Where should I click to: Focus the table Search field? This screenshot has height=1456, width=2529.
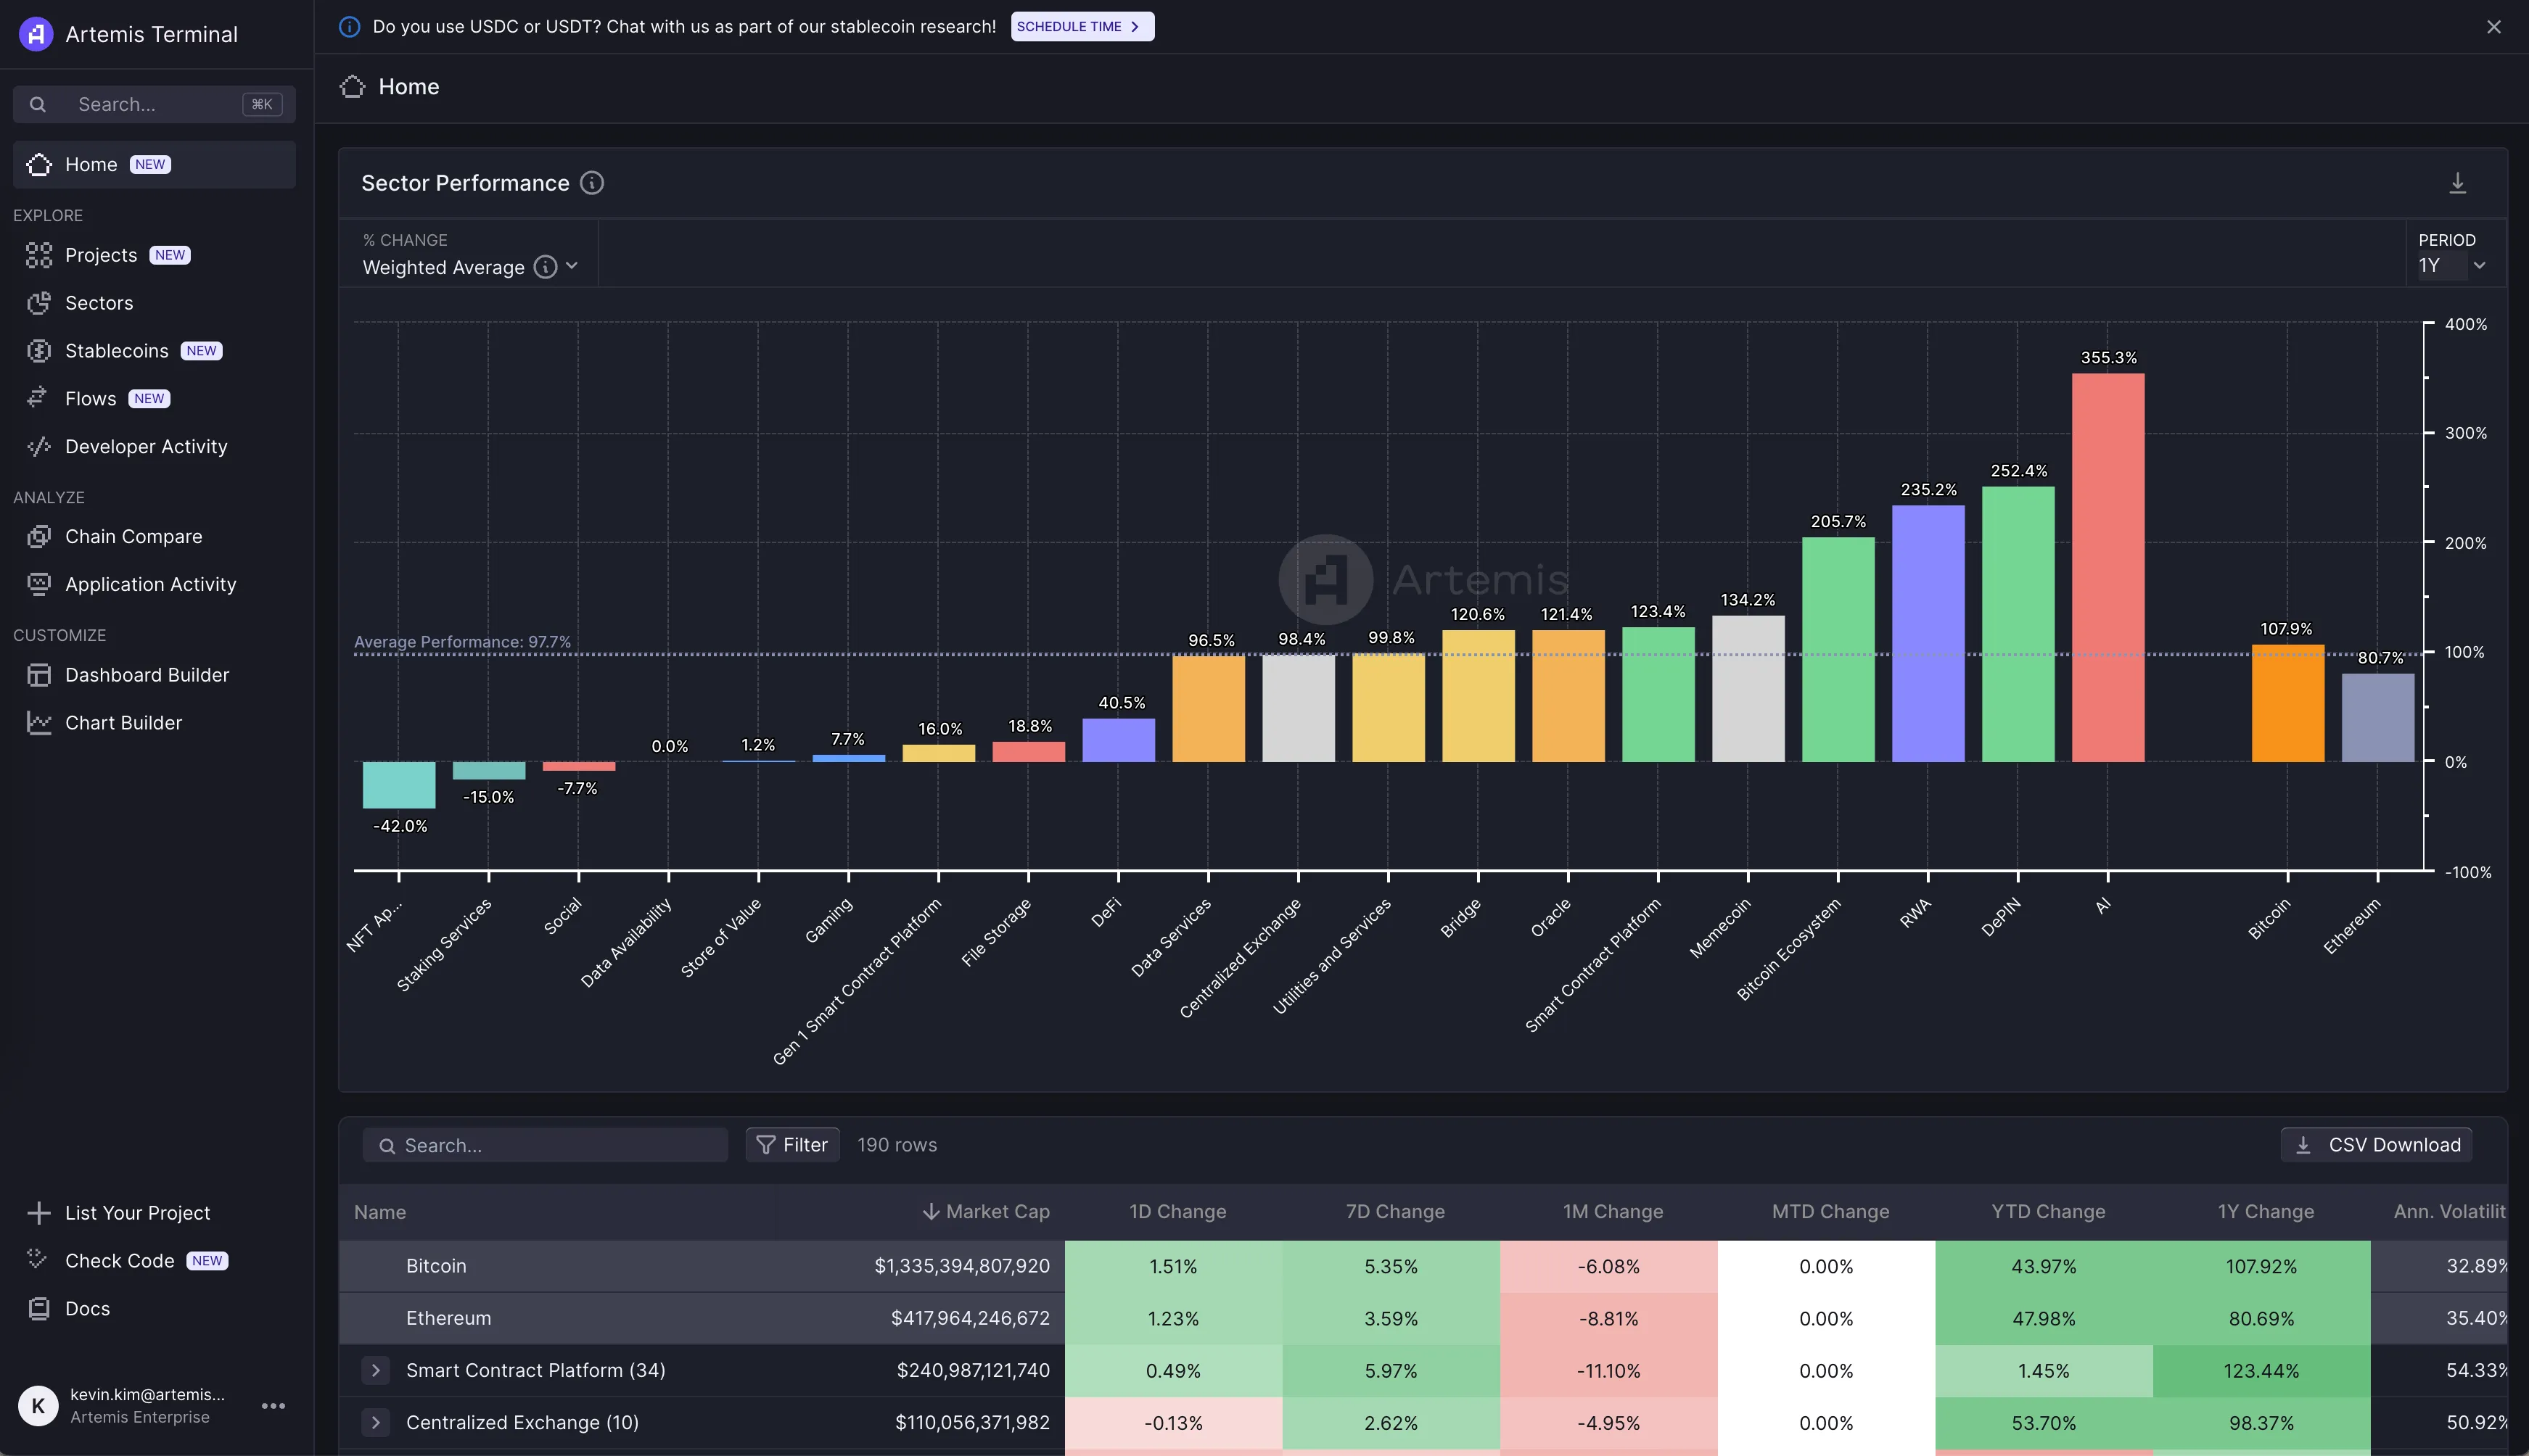546,1145
